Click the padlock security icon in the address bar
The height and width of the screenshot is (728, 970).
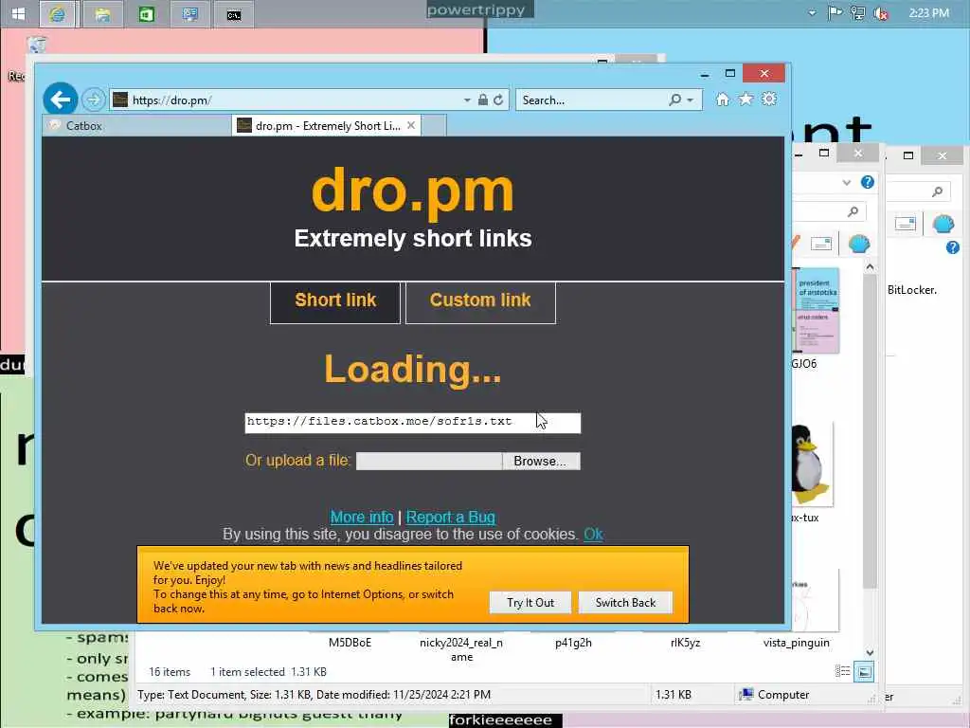pos(483,100)
